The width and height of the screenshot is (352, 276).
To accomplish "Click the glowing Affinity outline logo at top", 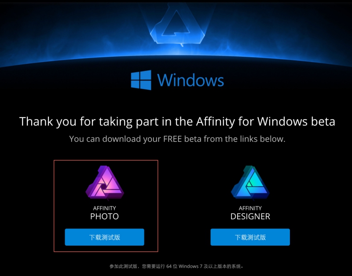I will click(x=177, y=25).
